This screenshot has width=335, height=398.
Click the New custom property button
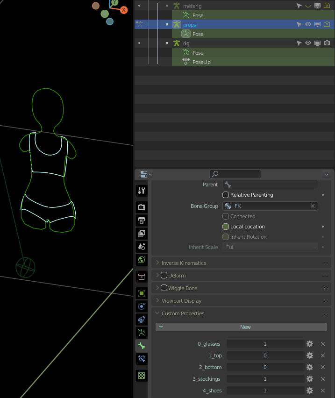241,327
